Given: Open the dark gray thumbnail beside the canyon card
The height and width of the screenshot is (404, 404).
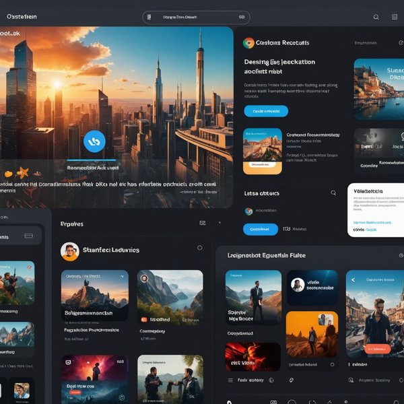Looking at the screenshot, I should 378,150.
